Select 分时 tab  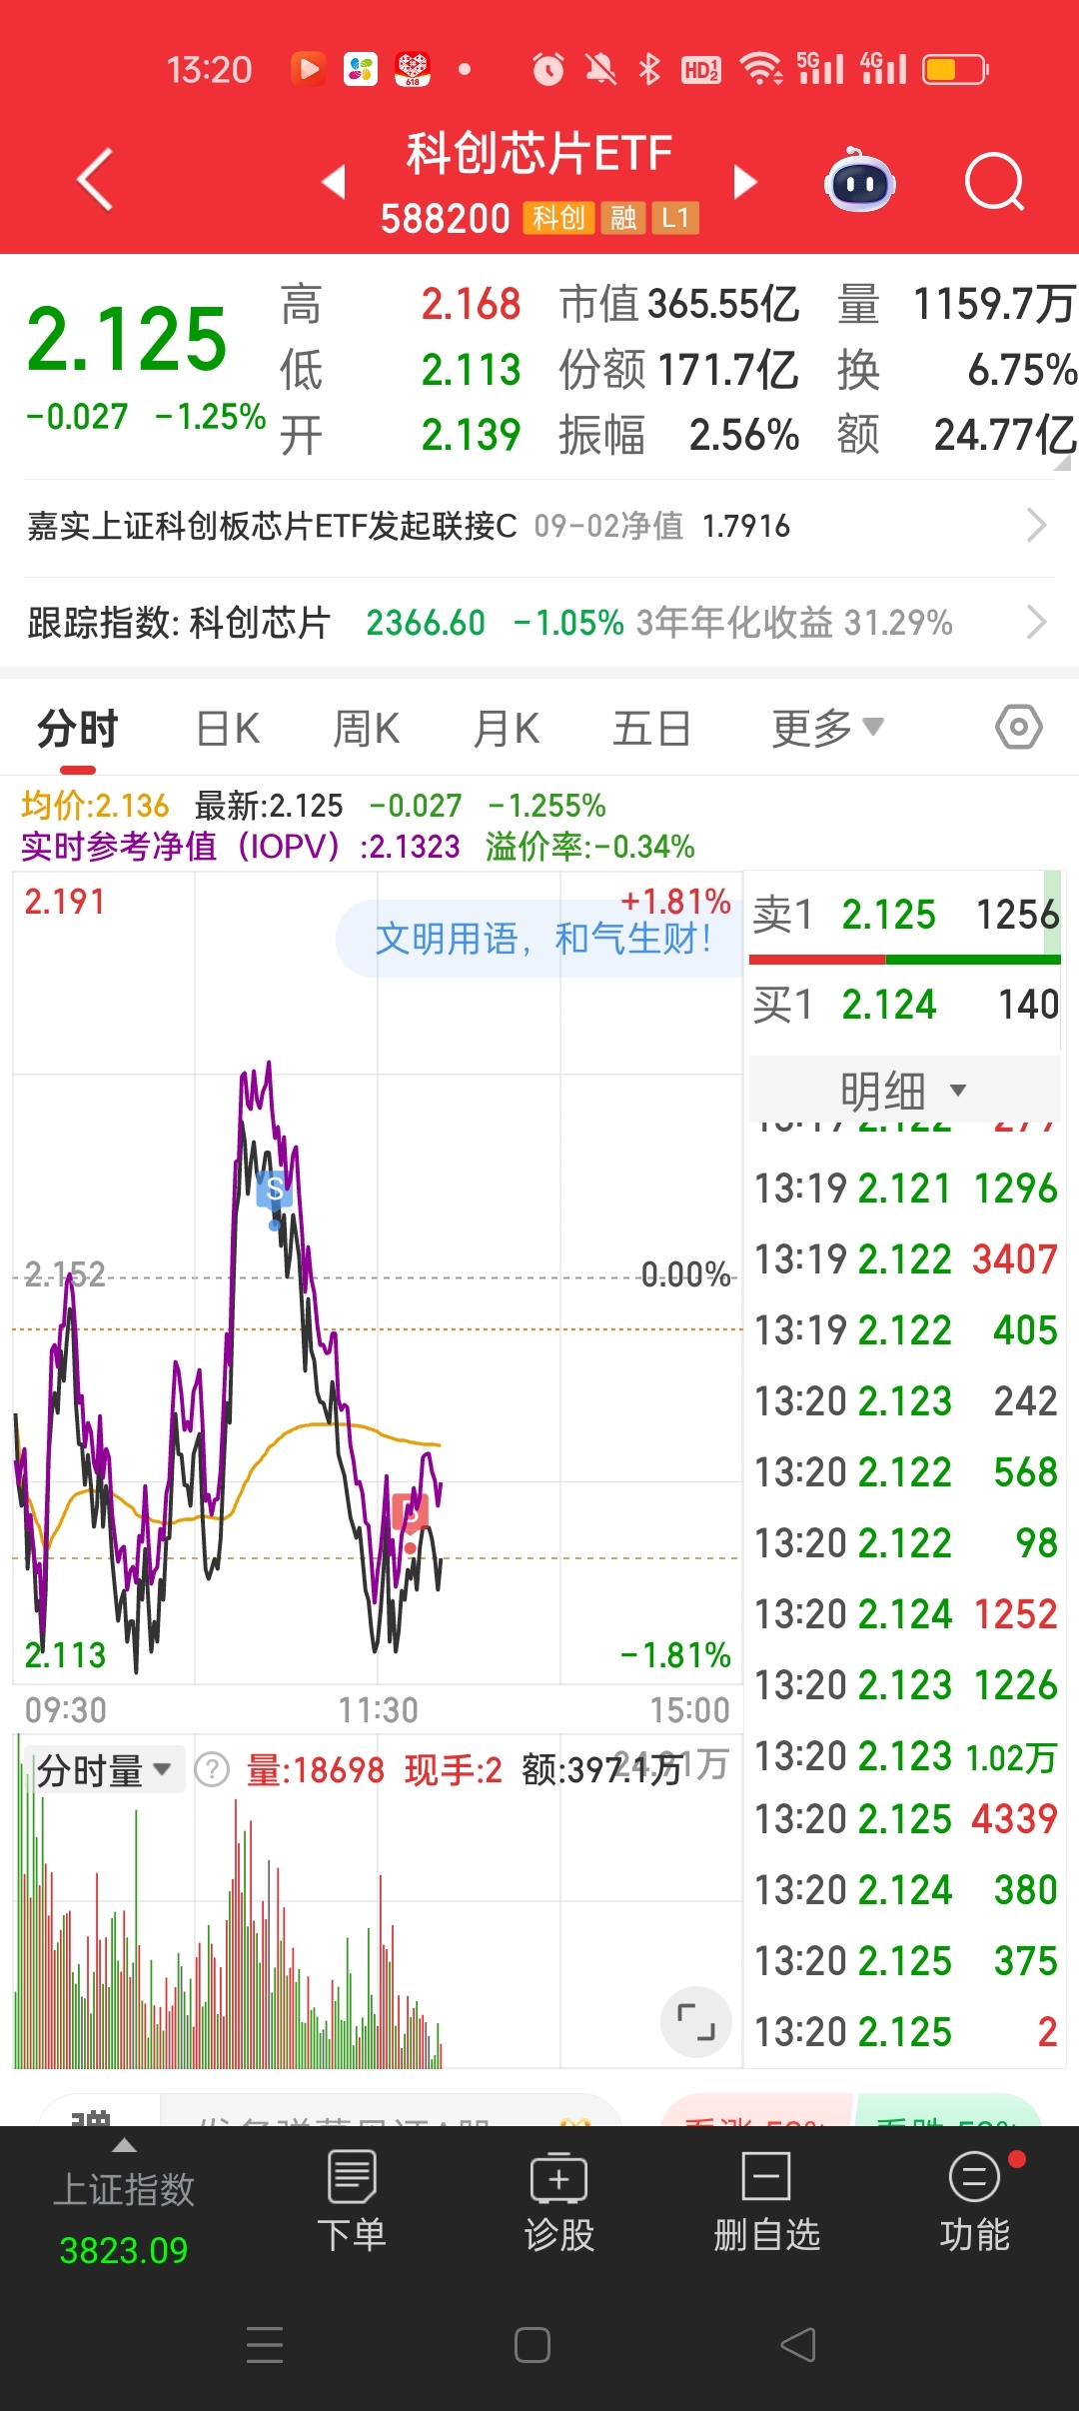click(78, 728)
